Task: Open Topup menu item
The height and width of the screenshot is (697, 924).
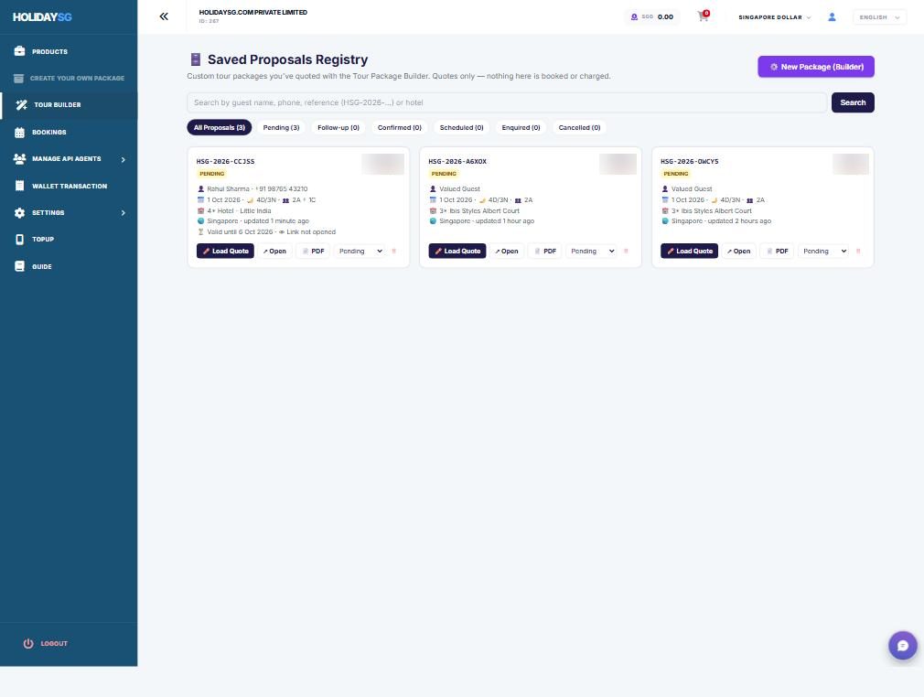Action: click(x=69, y=240)
